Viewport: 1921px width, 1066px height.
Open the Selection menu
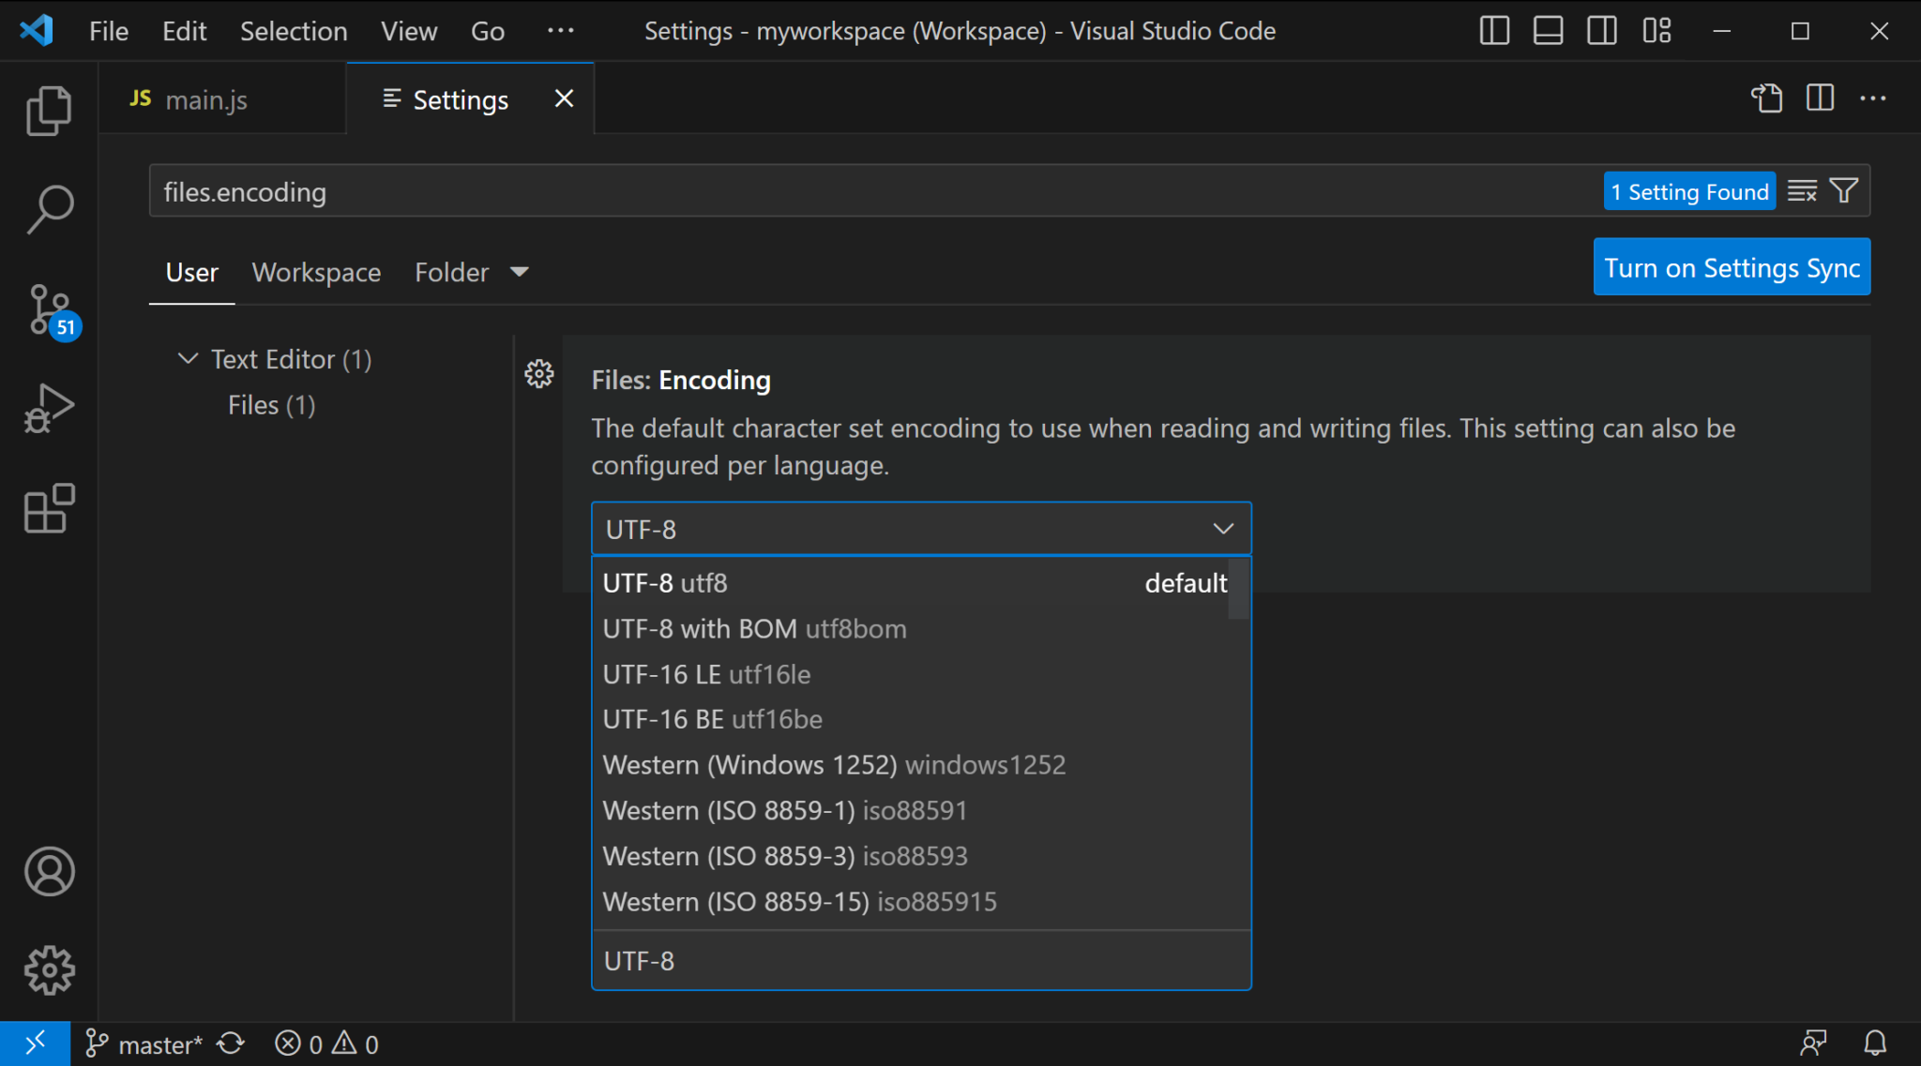pyautogui.click(x=294, y=31)
